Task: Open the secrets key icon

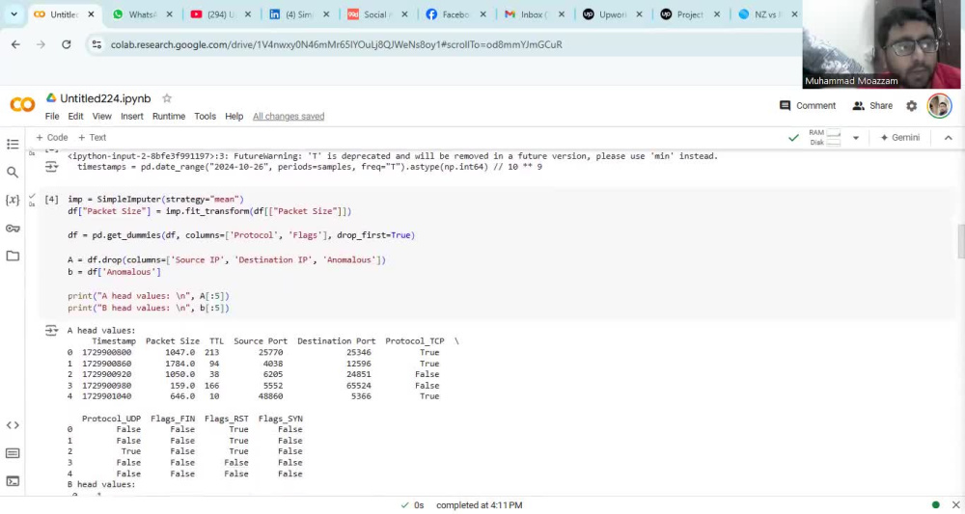Action: [13, 229]
